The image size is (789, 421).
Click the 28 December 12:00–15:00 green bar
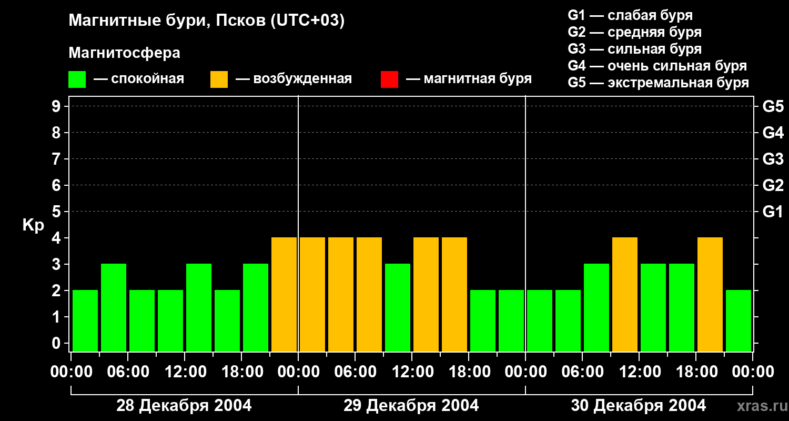[x=199, y=307]
